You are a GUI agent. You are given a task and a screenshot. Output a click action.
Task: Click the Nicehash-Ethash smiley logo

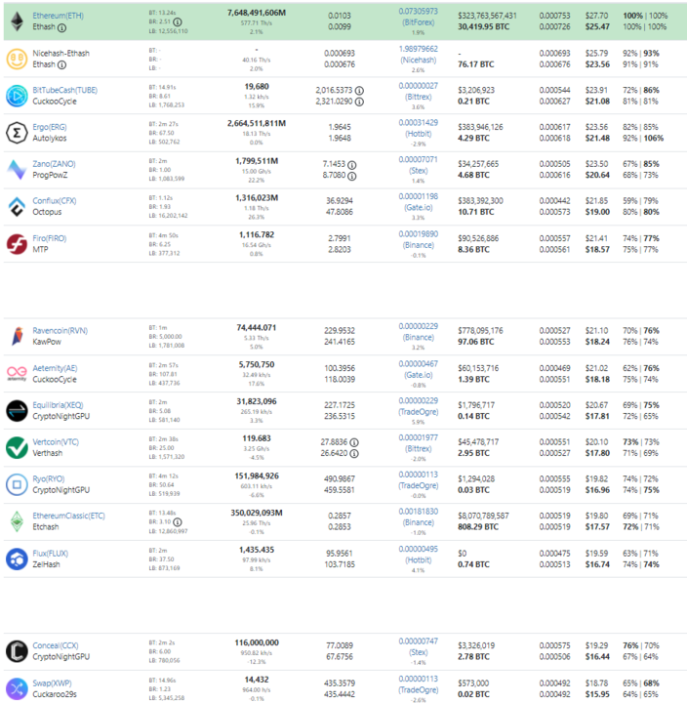[17, 59]
